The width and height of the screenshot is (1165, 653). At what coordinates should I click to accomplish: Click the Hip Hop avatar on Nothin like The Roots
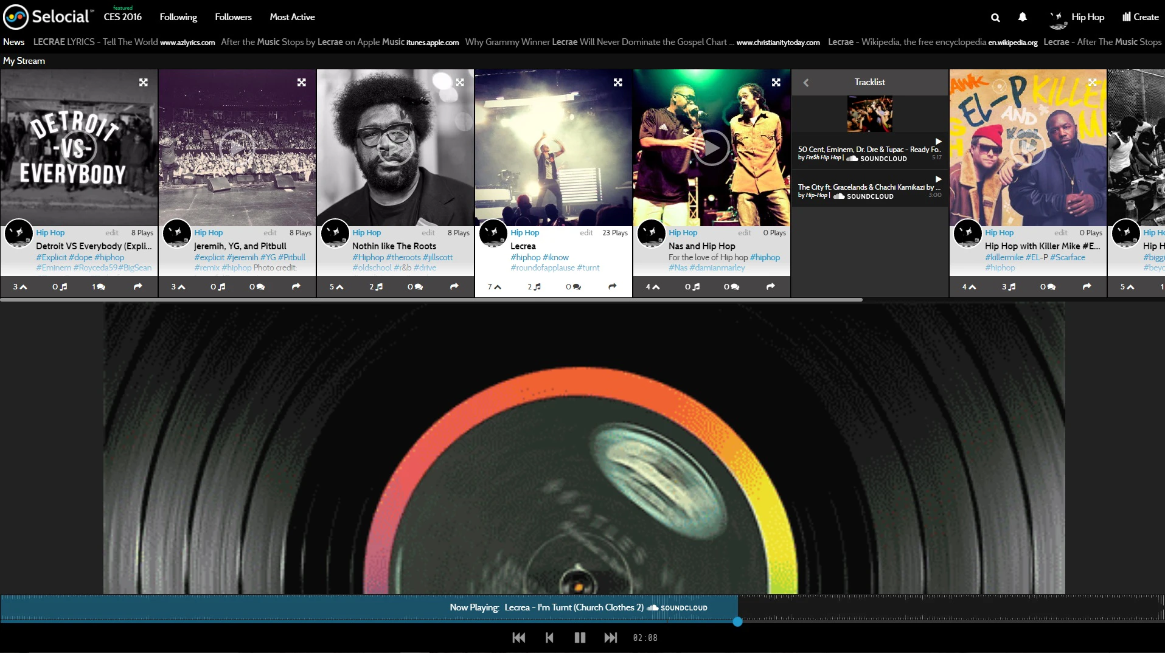pos(335,233)
